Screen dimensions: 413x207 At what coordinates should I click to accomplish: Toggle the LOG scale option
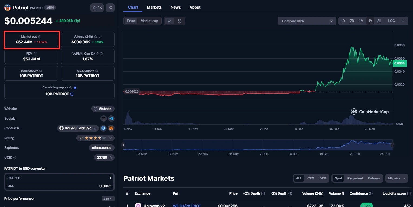pos(391,21)
